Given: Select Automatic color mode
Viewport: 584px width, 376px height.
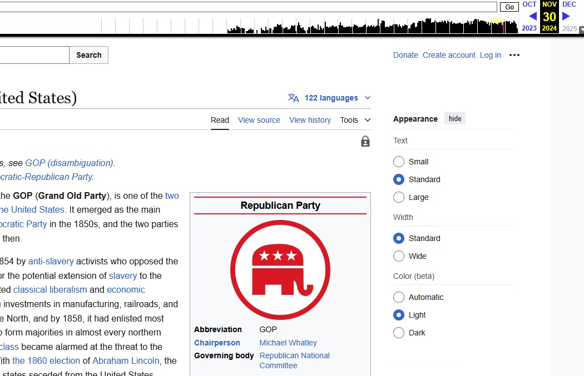Looking at the screenshot, I should tap(399, 297).
